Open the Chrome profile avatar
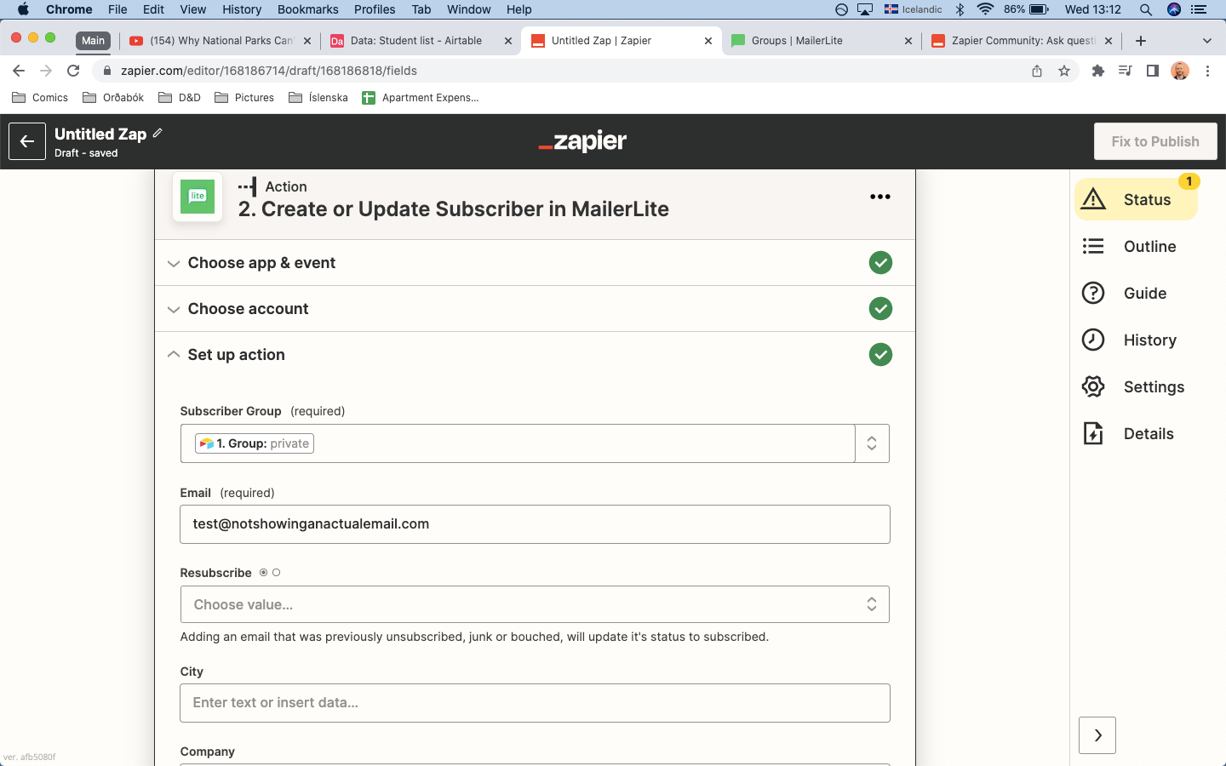This screenshot has height=766, width=1226. pos(1180,71)
